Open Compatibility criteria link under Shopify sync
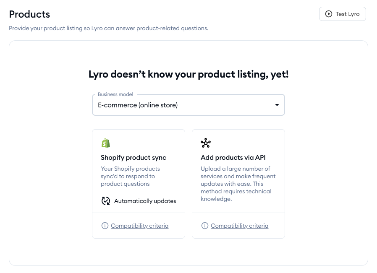The width and height of the screenshot is (377, 273). (139, 226)
